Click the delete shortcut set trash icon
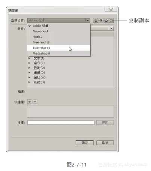The height and width of the screenshot is (171, 151). pyautogui.click(x=111, y=20)
